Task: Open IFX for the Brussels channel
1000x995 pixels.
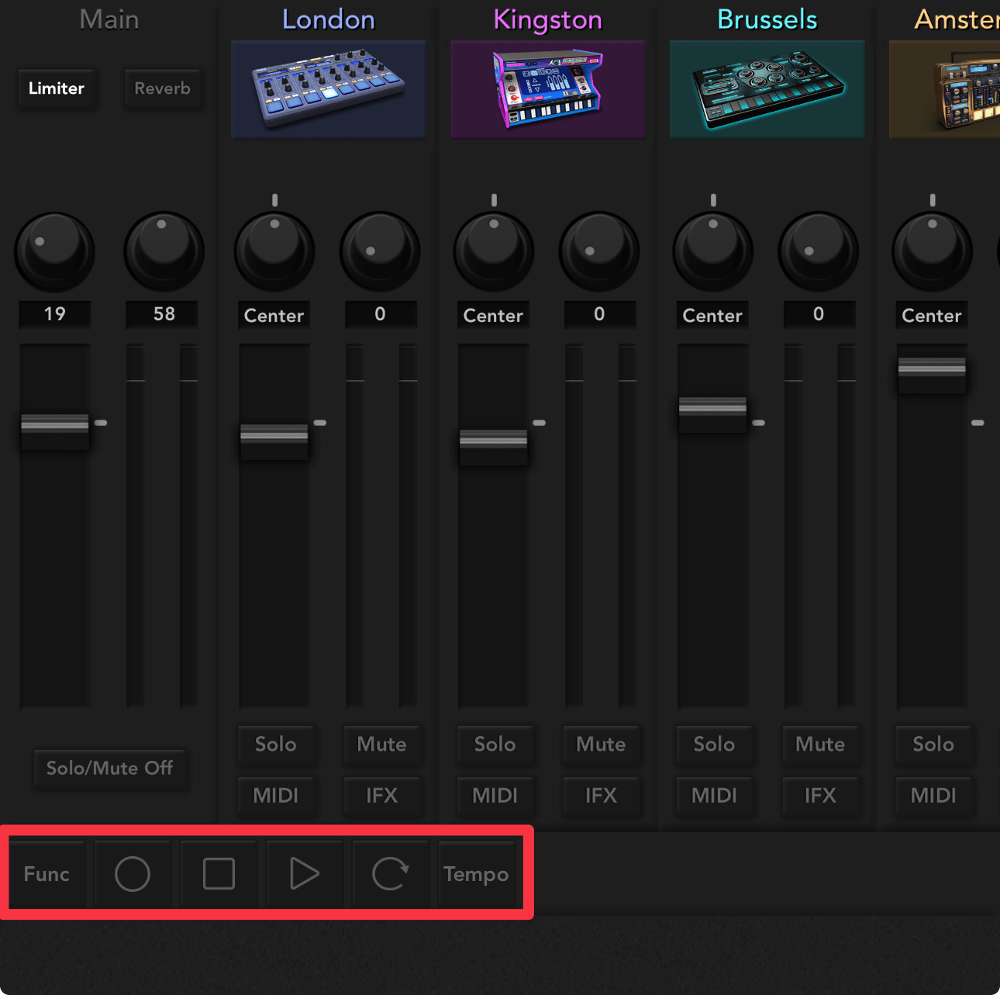Action: pyautogui.click(x=819, y=796)
